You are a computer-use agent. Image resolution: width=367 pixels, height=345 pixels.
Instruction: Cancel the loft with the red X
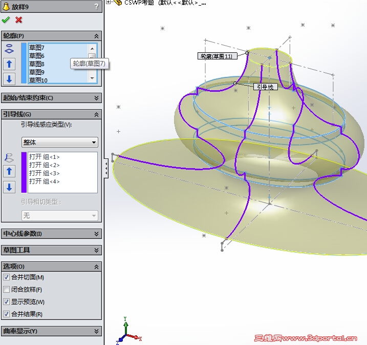tap(19, 20)
